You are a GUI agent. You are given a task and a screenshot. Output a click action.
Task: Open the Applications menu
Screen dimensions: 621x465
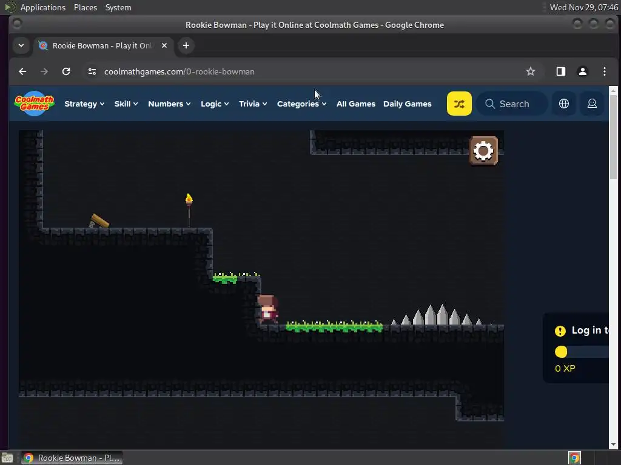(43, 7)
